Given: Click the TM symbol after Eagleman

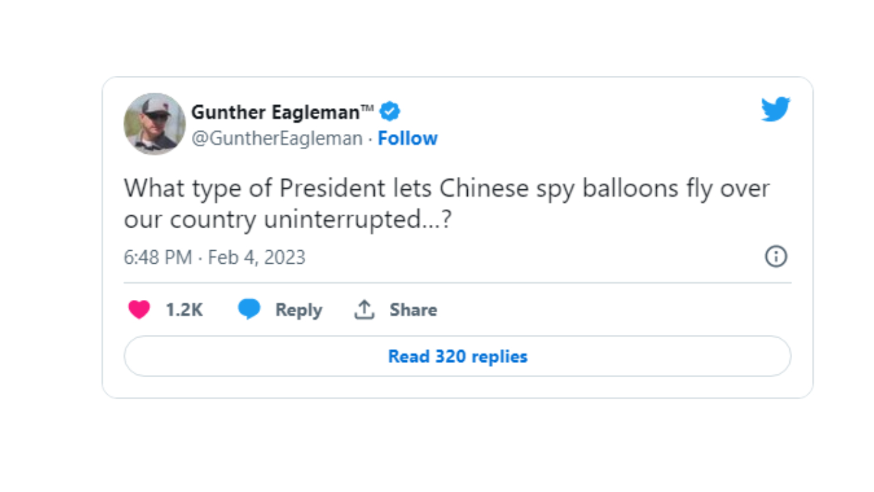Looking at the screenshot, I should tap(367, 107).
